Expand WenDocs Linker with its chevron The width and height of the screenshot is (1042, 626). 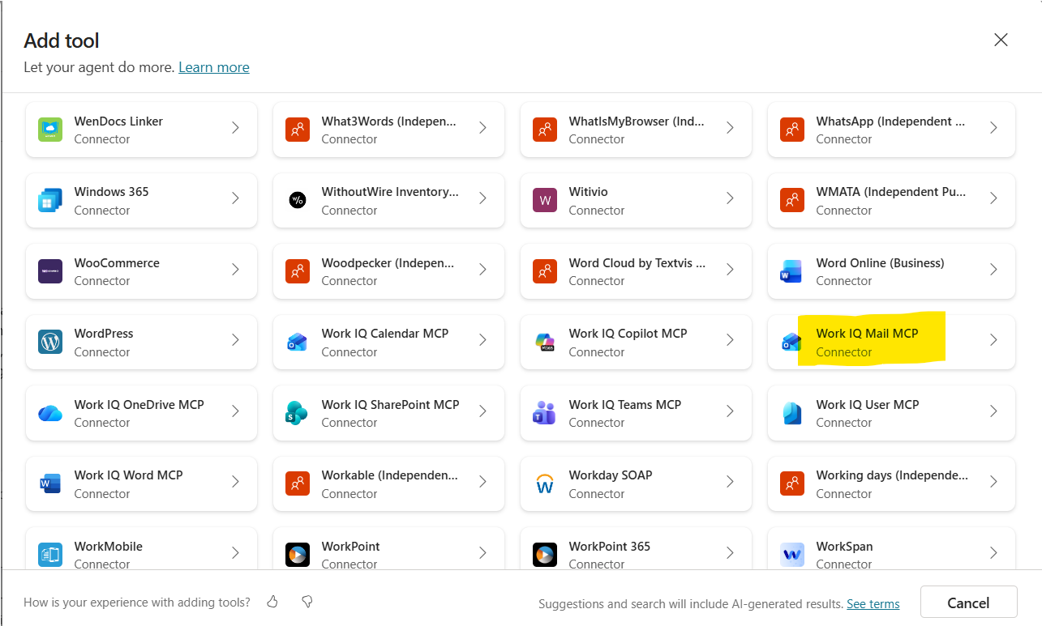tap(235, 128)
